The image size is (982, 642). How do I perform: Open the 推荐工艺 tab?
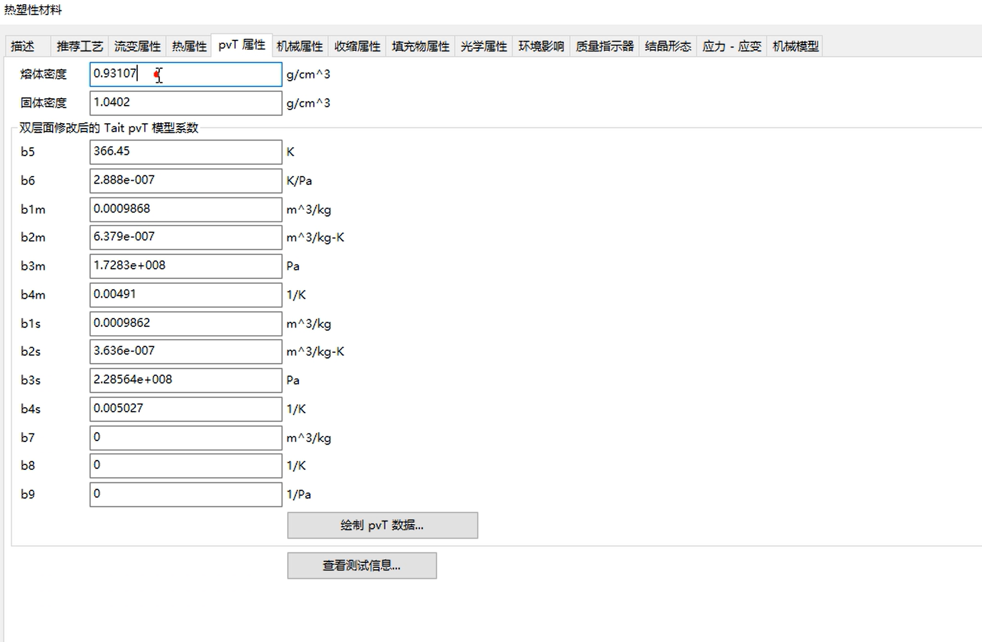click(80, 46)
